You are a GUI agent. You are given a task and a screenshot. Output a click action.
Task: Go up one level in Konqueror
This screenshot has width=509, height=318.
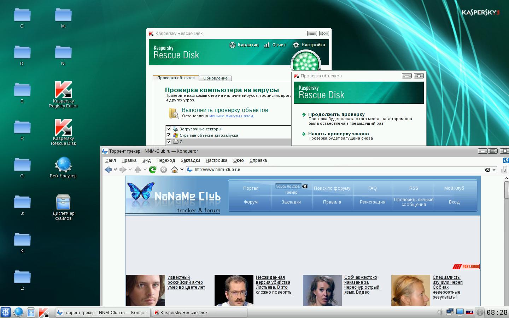[x=138, y=170]
